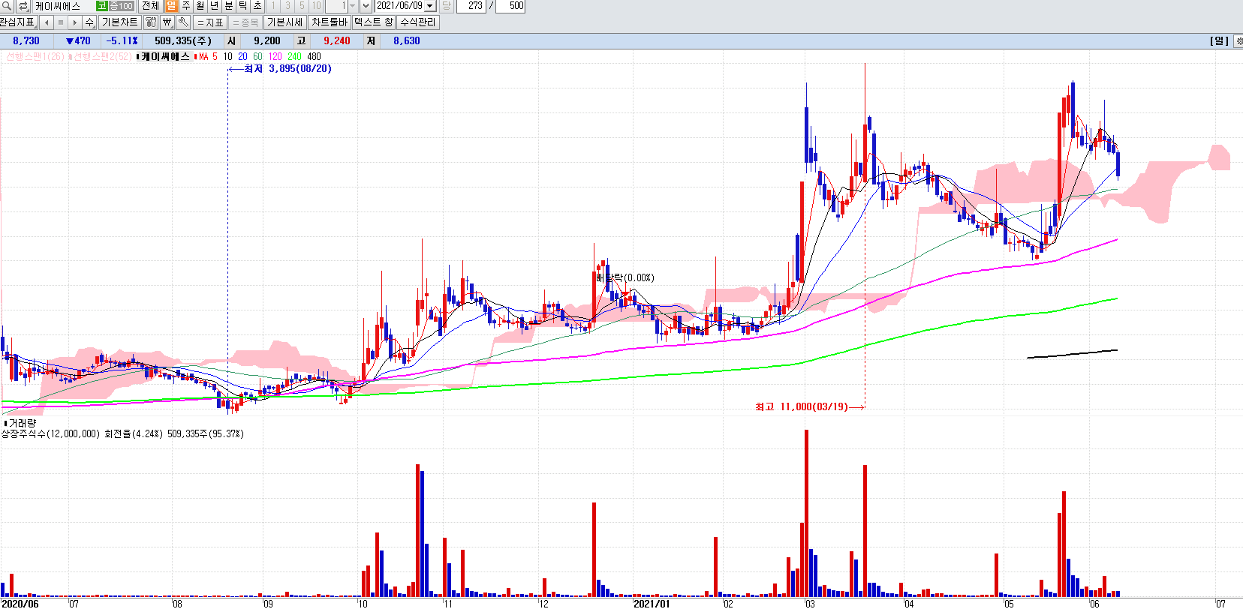This screenshot has height=609, width=1243.
Task: Click the settings icon at chart top-right corner
Action: pos(1238,41)
